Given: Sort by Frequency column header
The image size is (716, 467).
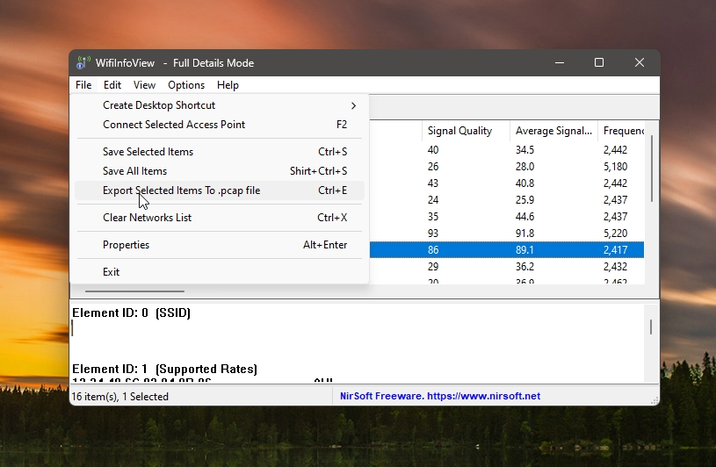Looking at the screenshot, I should pyautogui.click(x=621, y=131).
